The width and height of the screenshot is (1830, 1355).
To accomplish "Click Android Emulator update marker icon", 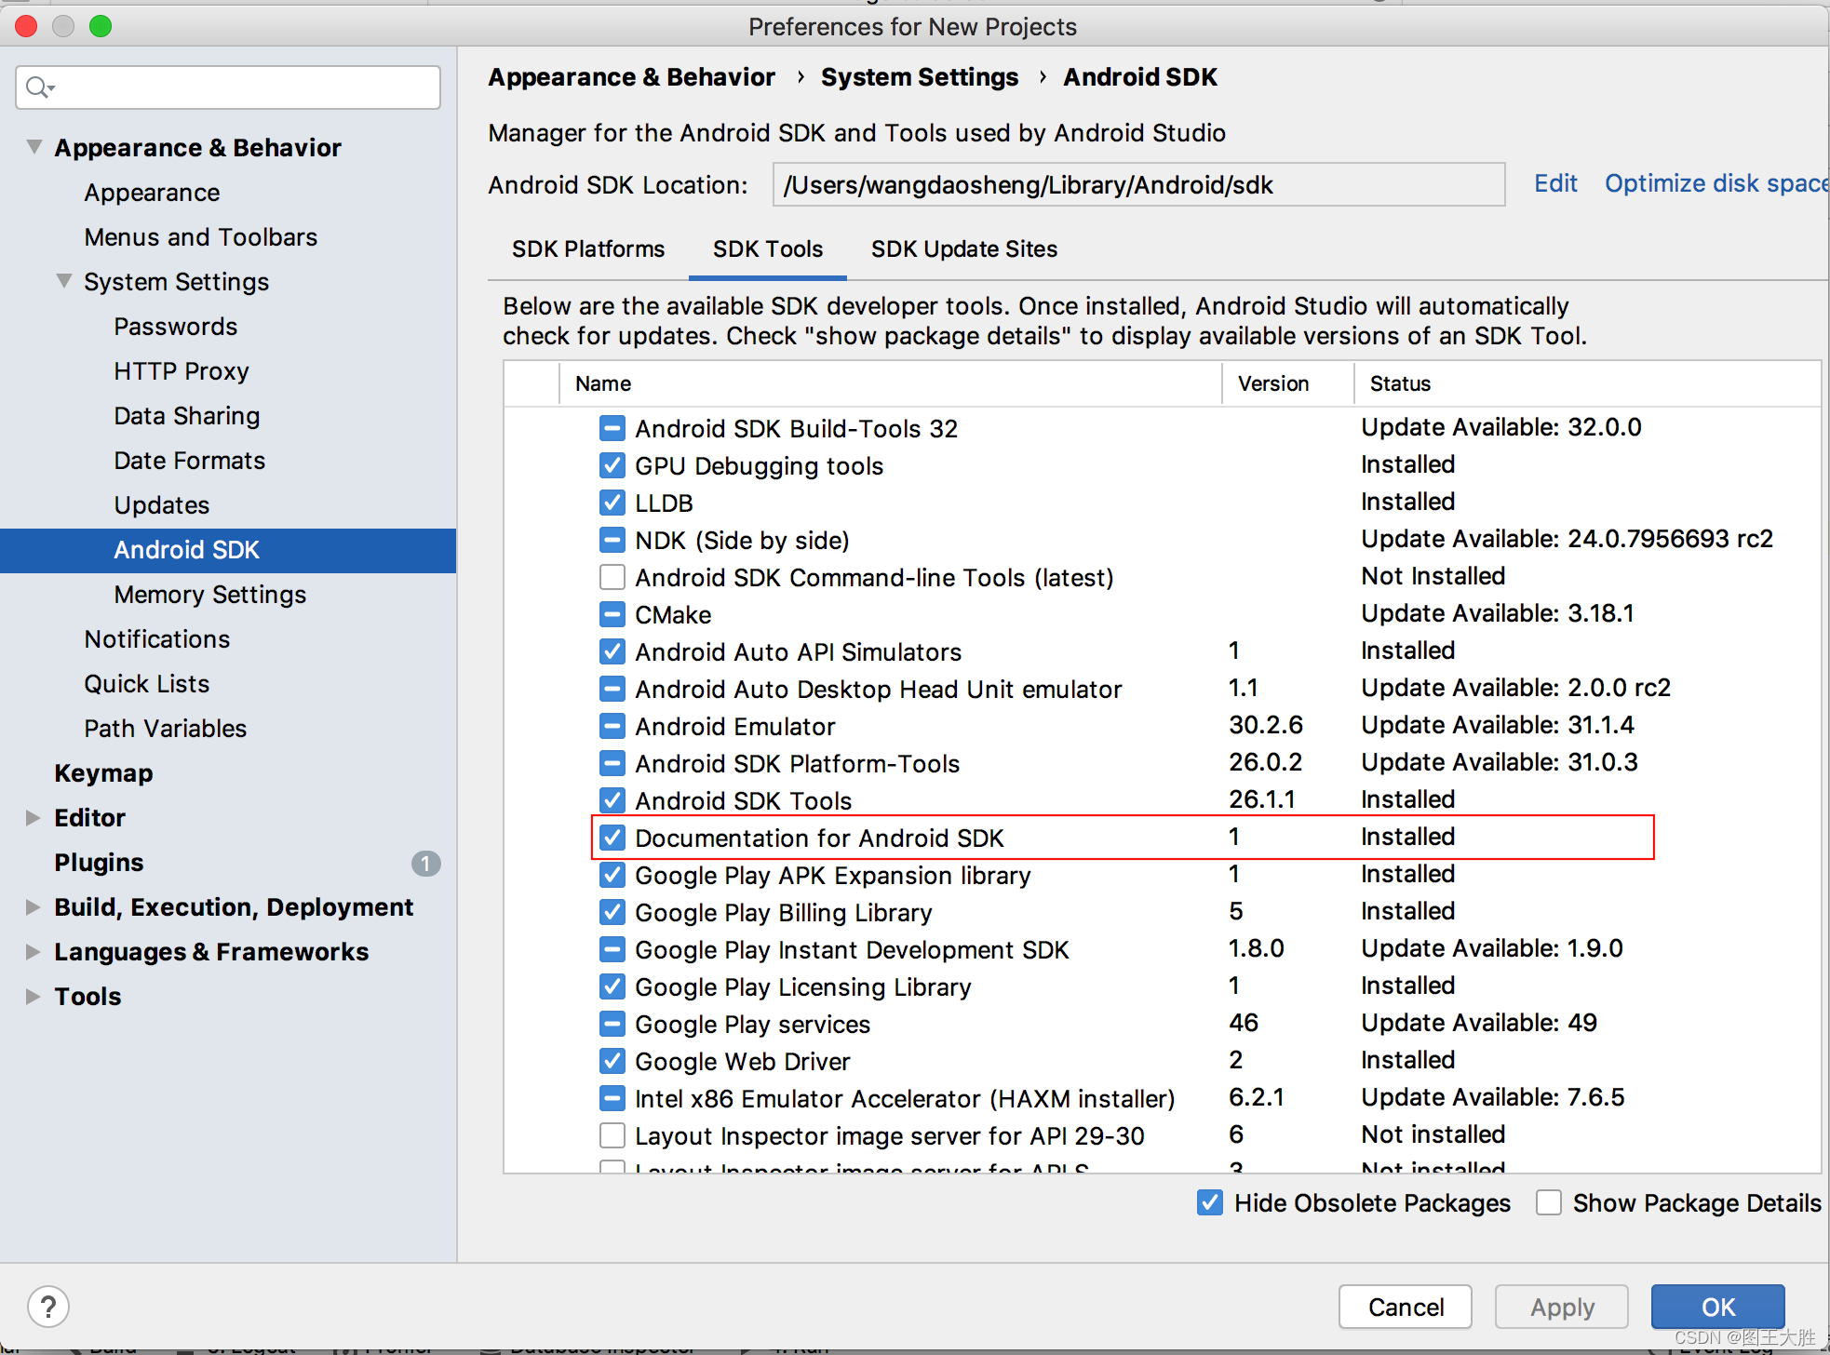I will tap(612, 726).
